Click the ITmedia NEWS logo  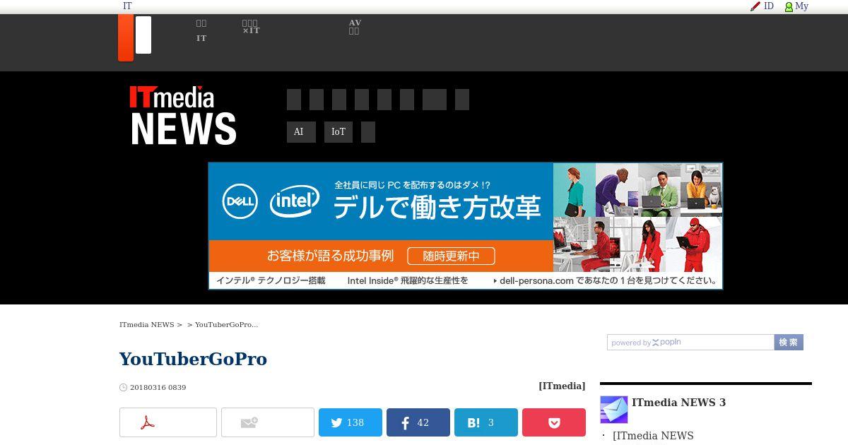pyautogui.click(x=183, y=115)
